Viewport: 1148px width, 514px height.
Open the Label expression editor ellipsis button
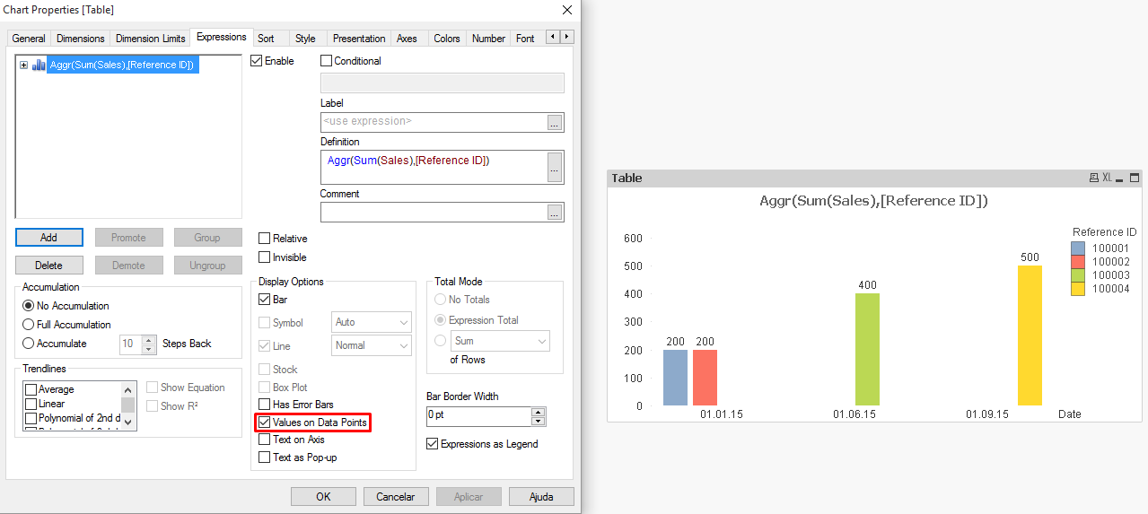click(x=555, y=122)
